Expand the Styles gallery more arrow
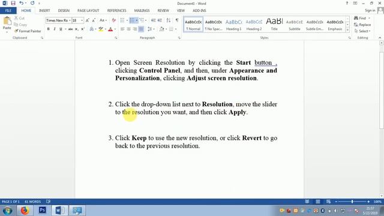The image size is (384, 216). coord(347,30)
